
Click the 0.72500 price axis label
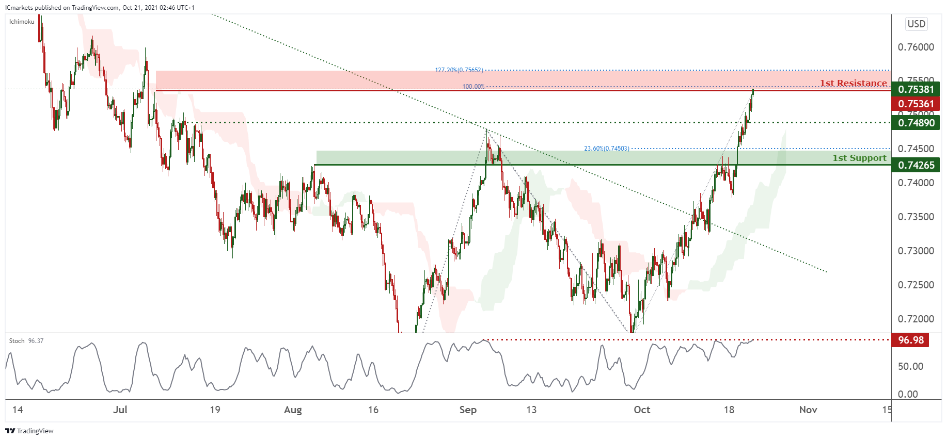[x=916, y=285]
